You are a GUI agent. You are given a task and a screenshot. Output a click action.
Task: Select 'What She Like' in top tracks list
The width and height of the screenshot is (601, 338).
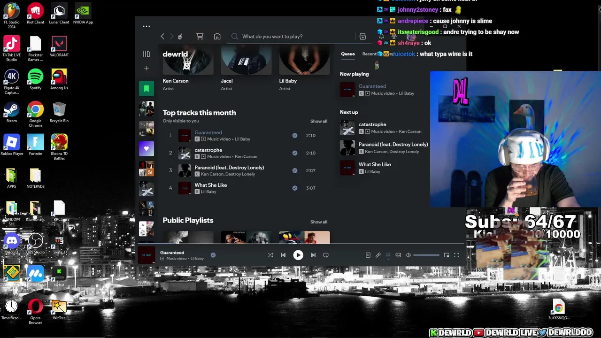point(211,185)
